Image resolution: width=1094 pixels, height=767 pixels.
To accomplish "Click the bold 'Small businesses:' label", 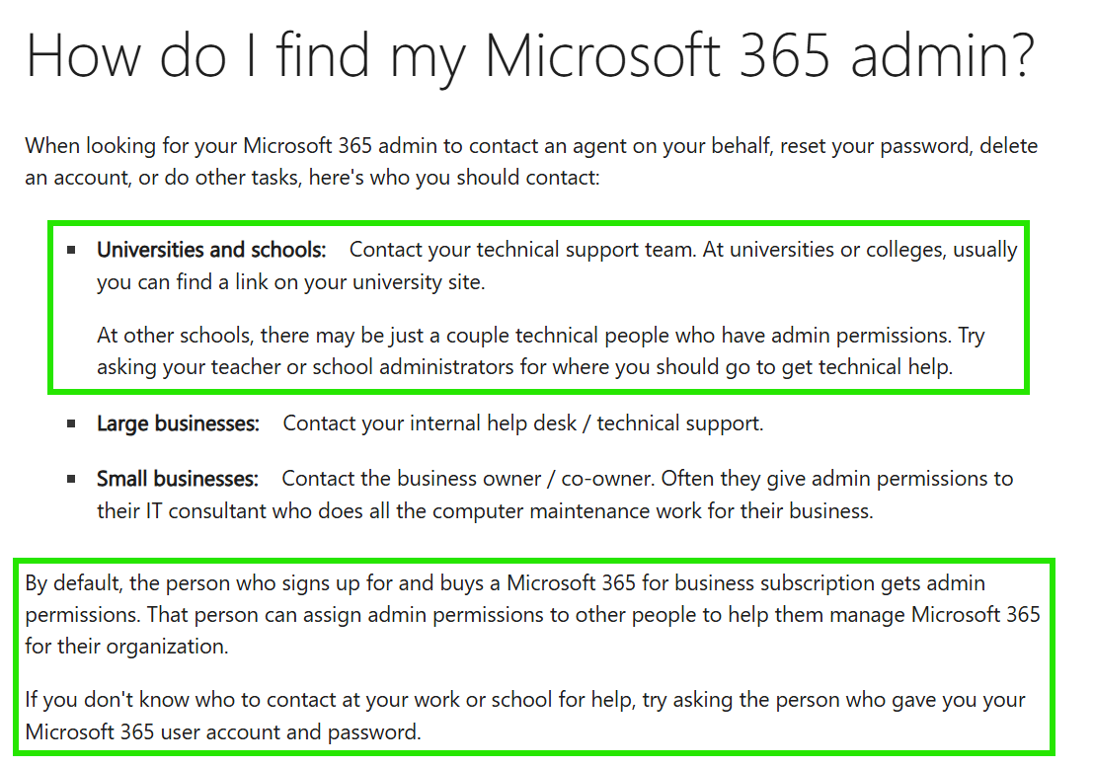I will pos(177,479).
